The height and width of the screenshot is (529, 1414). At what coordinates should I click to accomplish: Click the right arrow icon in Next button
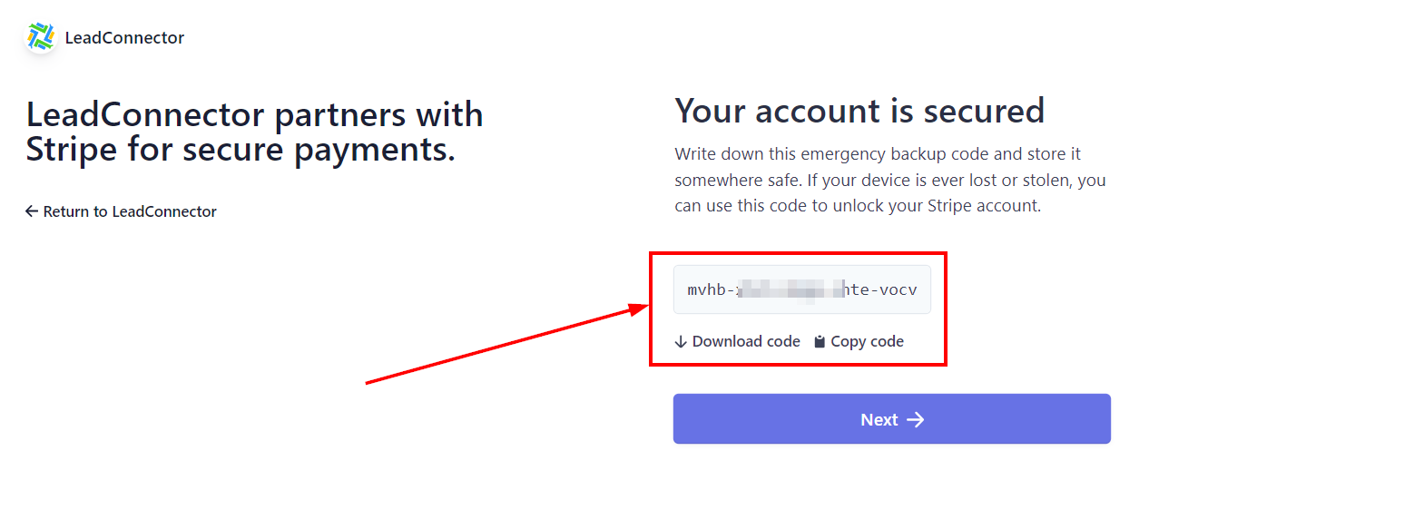[x=916, y=419]
